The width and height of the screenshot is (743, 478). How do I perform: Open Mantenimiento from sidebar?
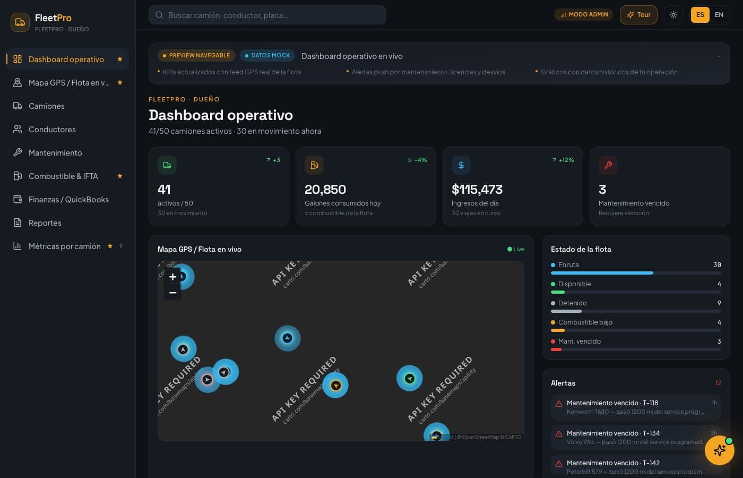(x=67, y=152)
